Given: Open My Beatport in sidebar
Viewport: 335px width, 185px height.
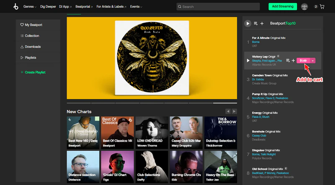Looking at the screenshot, I should click(x=31, y=25).
